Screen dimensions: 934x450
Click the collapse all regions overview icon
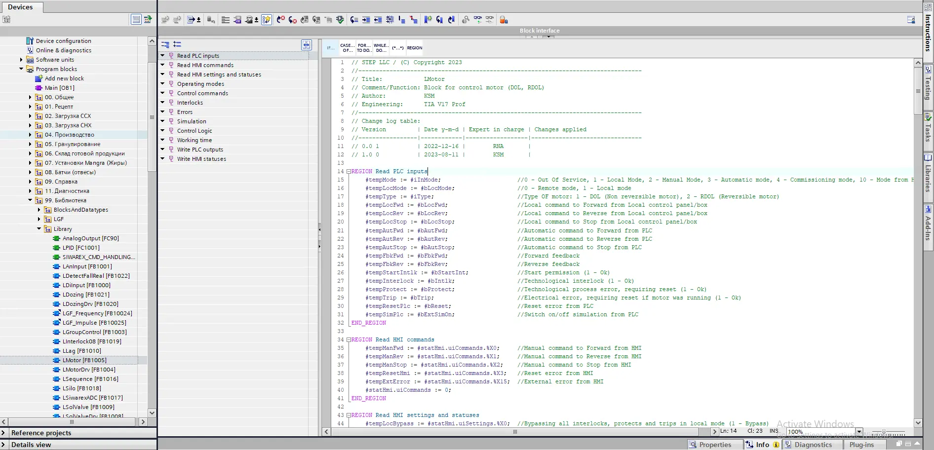coord(165,44)
